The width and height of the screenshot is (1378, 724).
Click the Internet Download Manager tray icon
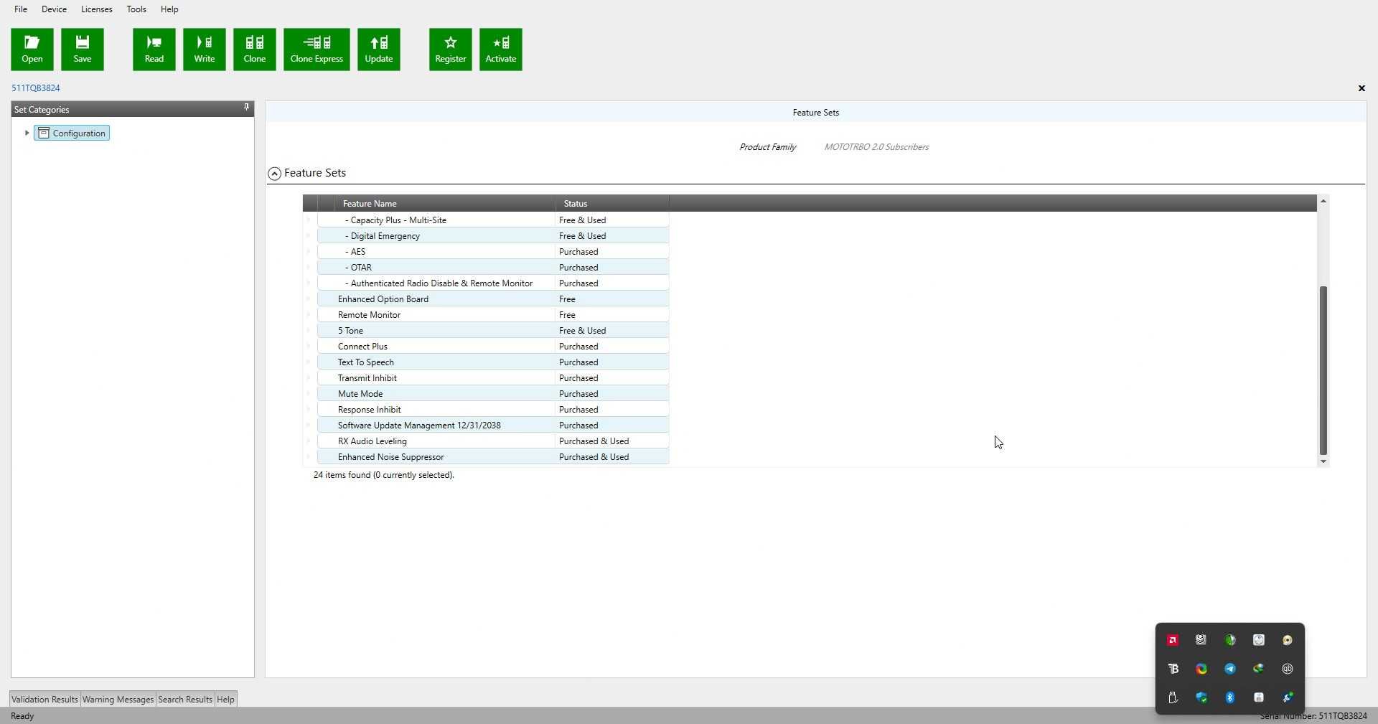pos(1259,669)
